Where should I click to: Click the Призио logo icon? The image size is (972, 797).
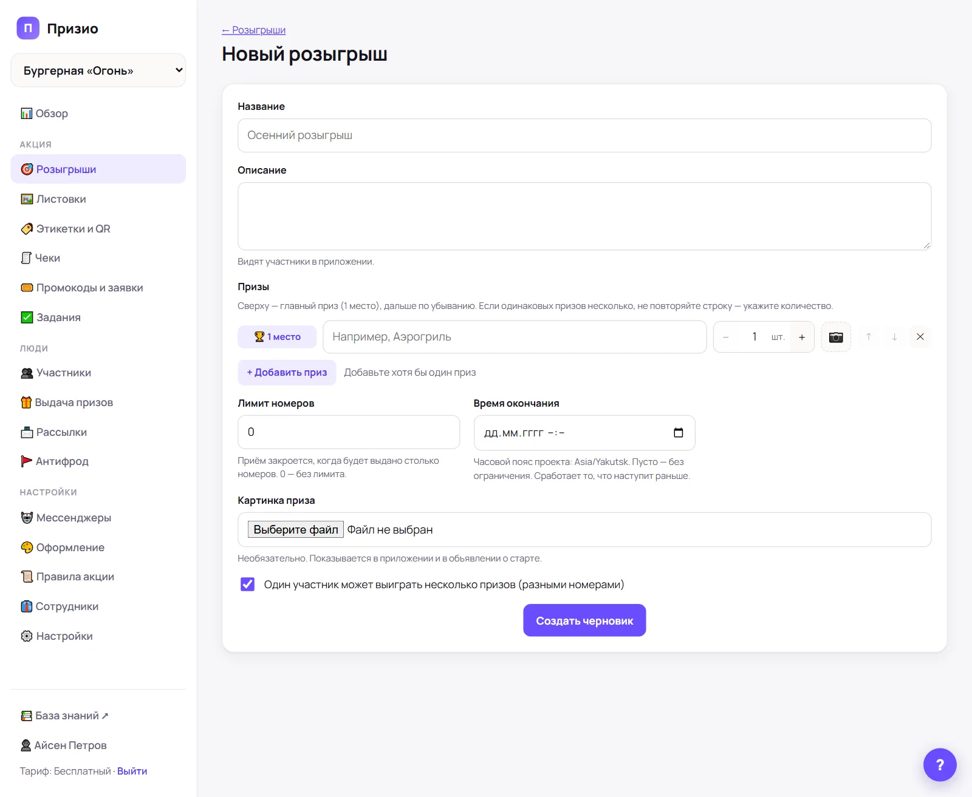tap(28, 28)
